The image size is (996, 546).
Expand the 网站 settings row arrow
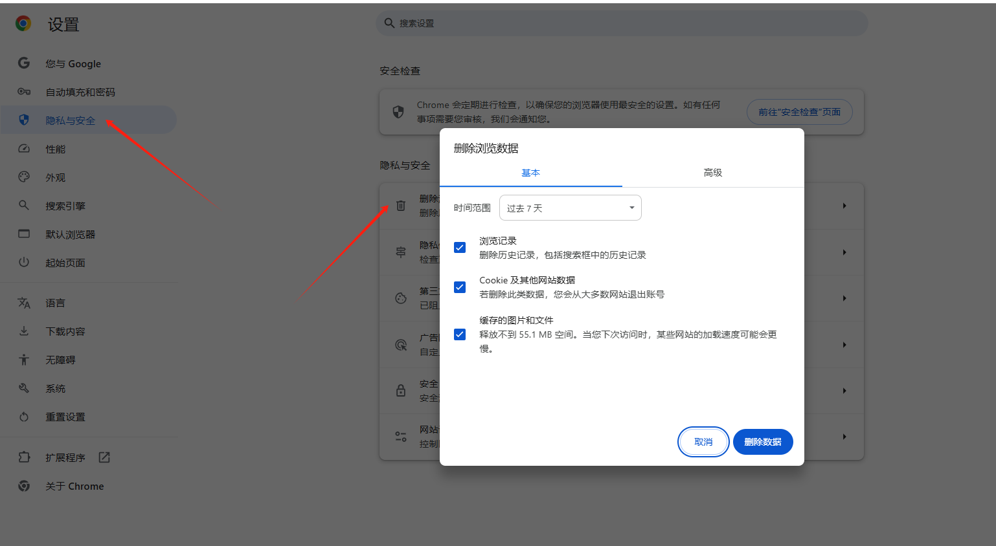pos(844,437)
